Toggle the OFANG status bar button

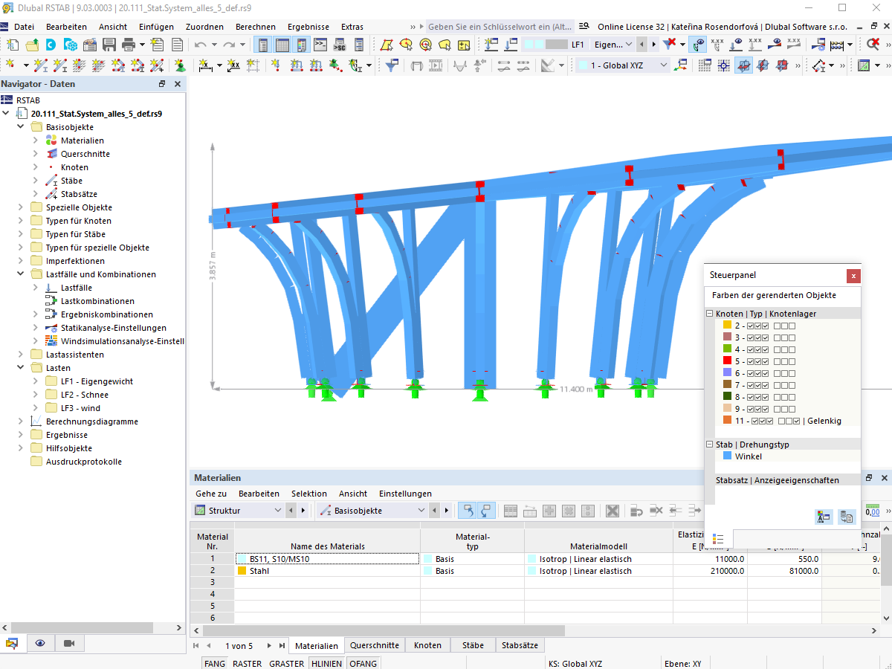click(363, 663)
